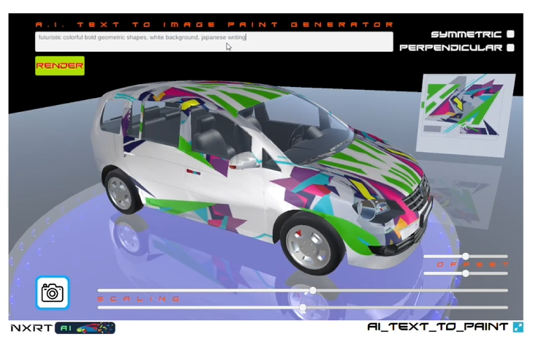Click the lower Offset slider handle
533x353 pixels.
tap(466, 273)
